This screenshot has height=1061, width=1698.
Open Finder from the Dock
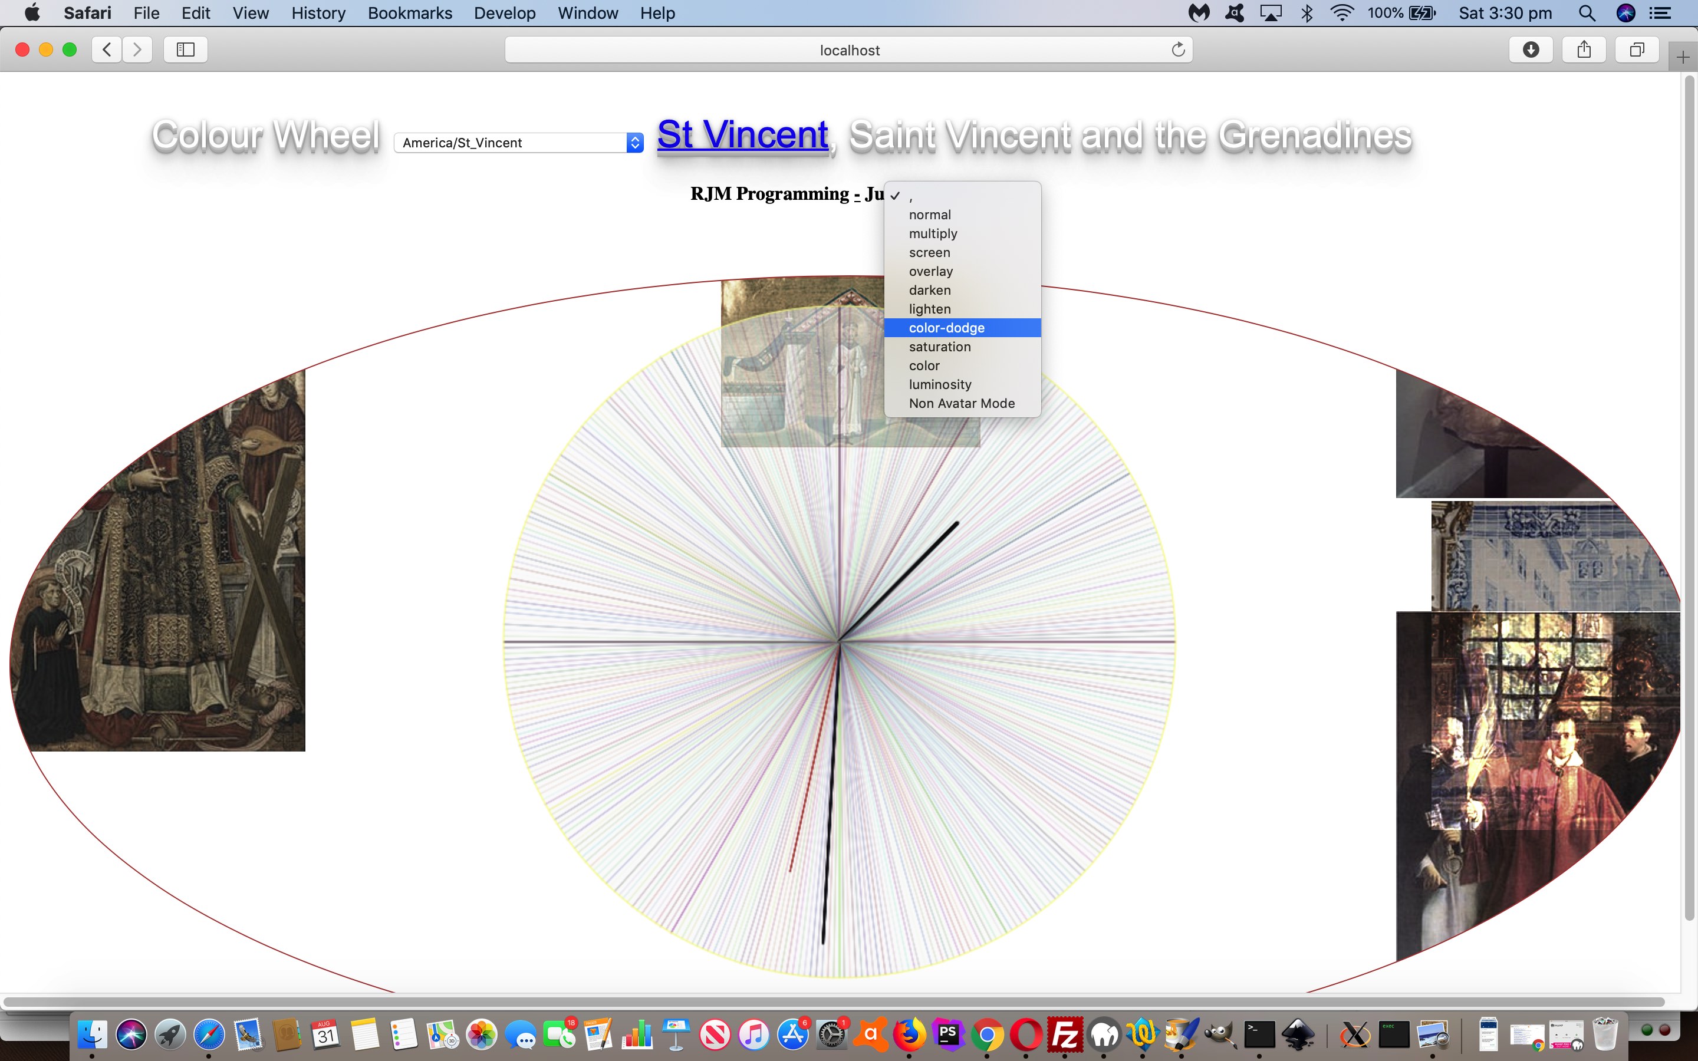click(92, 1034)
